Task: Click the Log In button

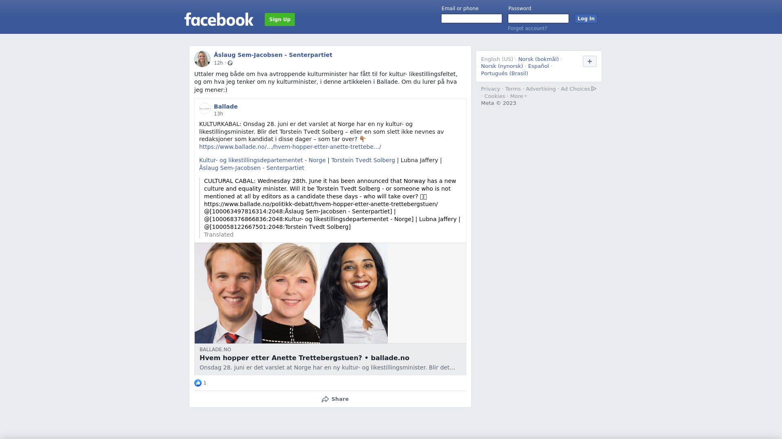Action: tap(586, 19)
